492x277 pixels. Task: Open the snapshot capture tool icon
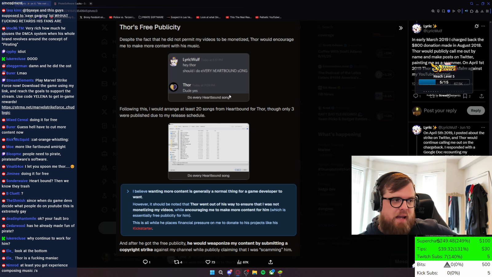443,11
